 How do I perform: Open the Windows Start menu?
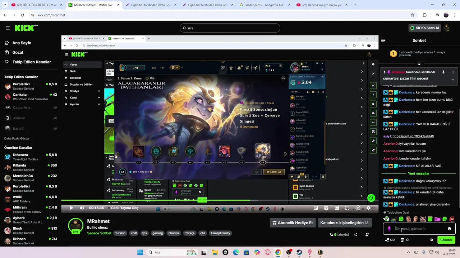tap(140, 252)
